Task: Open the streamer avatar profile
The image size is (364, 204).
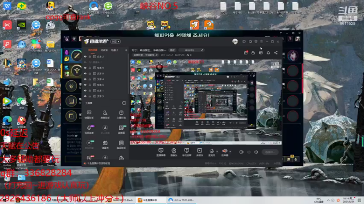Action: click(x=235, y=42)
